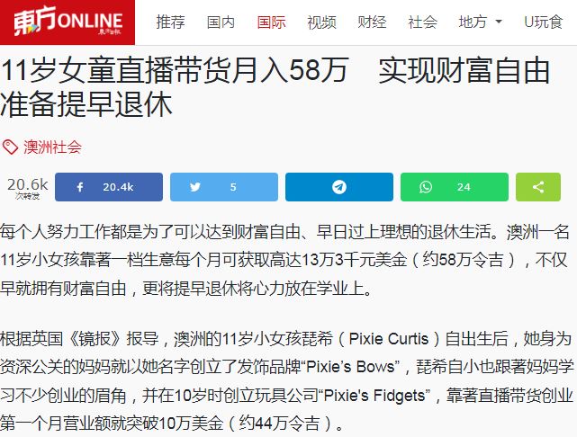
Task: Click the article headline about 11岁女童
Action: coord(275,87)
